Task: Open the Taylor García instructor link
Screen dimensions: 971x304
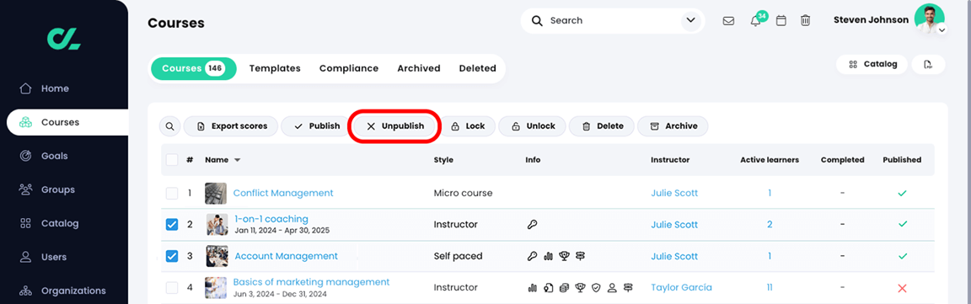Action: 681,288
